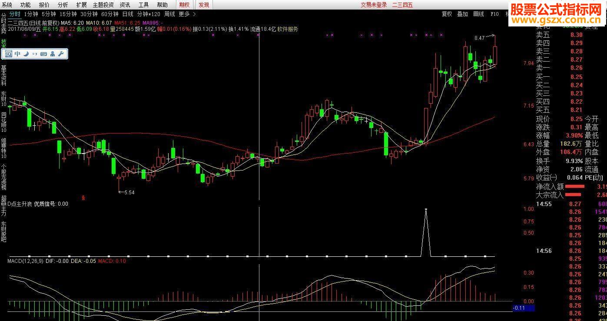Open the 基本资料 side tab

tap(3, 76)
